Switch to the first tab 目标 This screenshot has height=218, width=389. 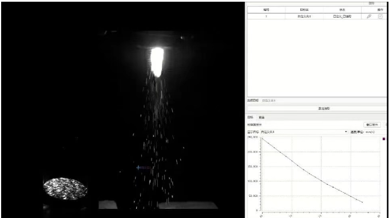(x=251, y=117)
